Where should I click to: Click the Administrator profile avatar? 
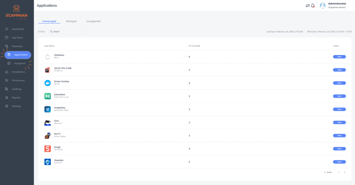point(322,6)
